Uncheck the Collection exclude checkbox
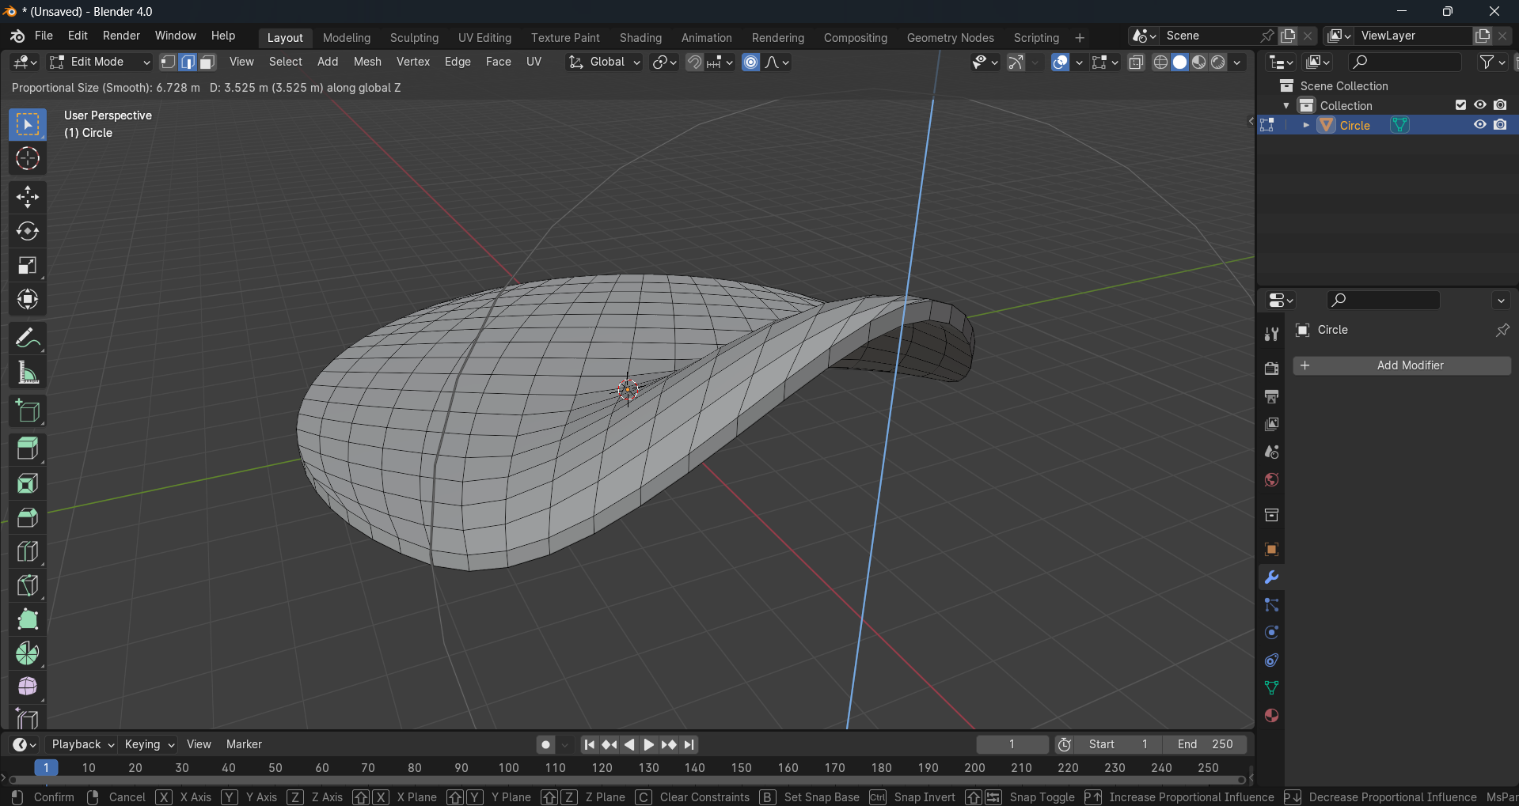The height and width of the screenshot is (806, 1519). (x=1460, y=105)
